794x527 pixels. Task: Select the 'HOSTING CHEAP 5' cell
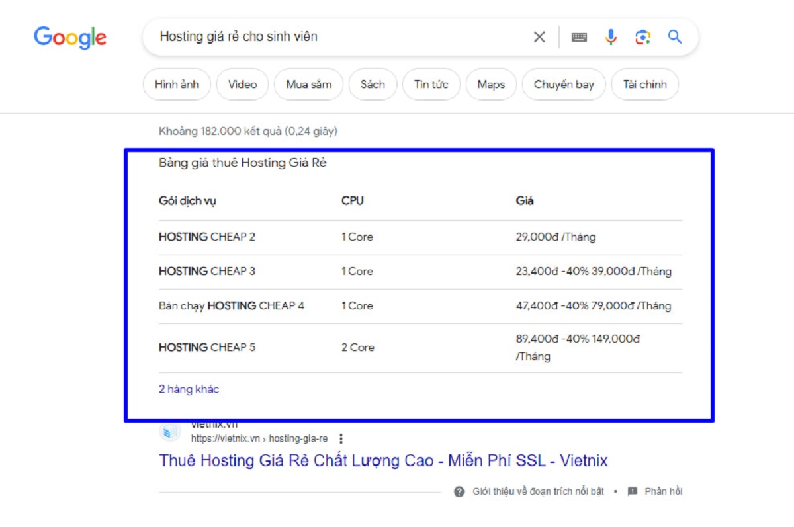[x=207, y=347]
